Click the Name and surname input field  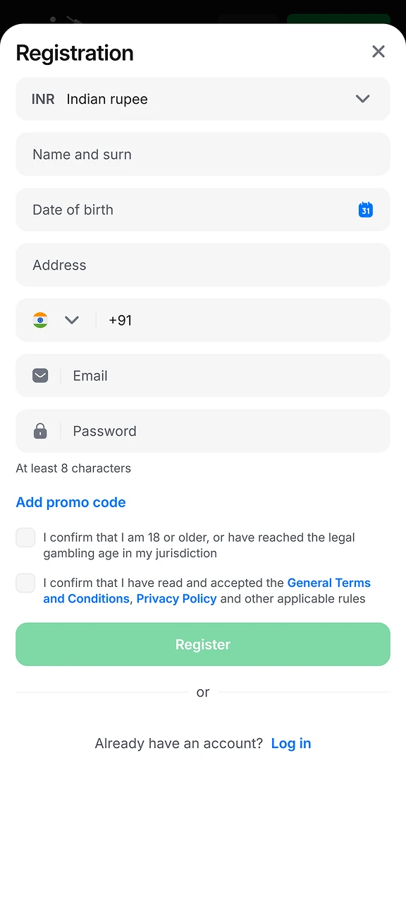[203, 154]
